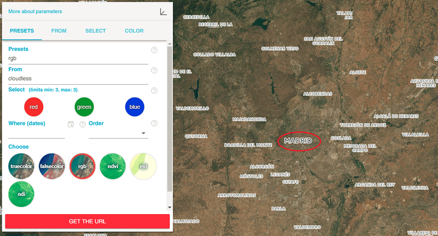Screen dimensions: 438x236
Task: Open the More about parameters link
Action: [x=35, y=11]
